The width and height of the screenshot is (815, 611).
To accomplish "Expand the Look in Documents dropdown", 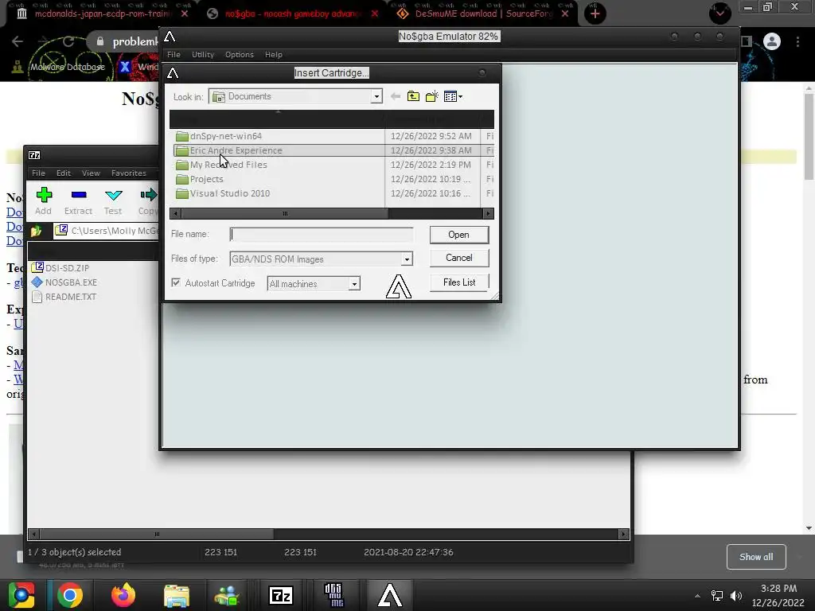I will [376, 96].
